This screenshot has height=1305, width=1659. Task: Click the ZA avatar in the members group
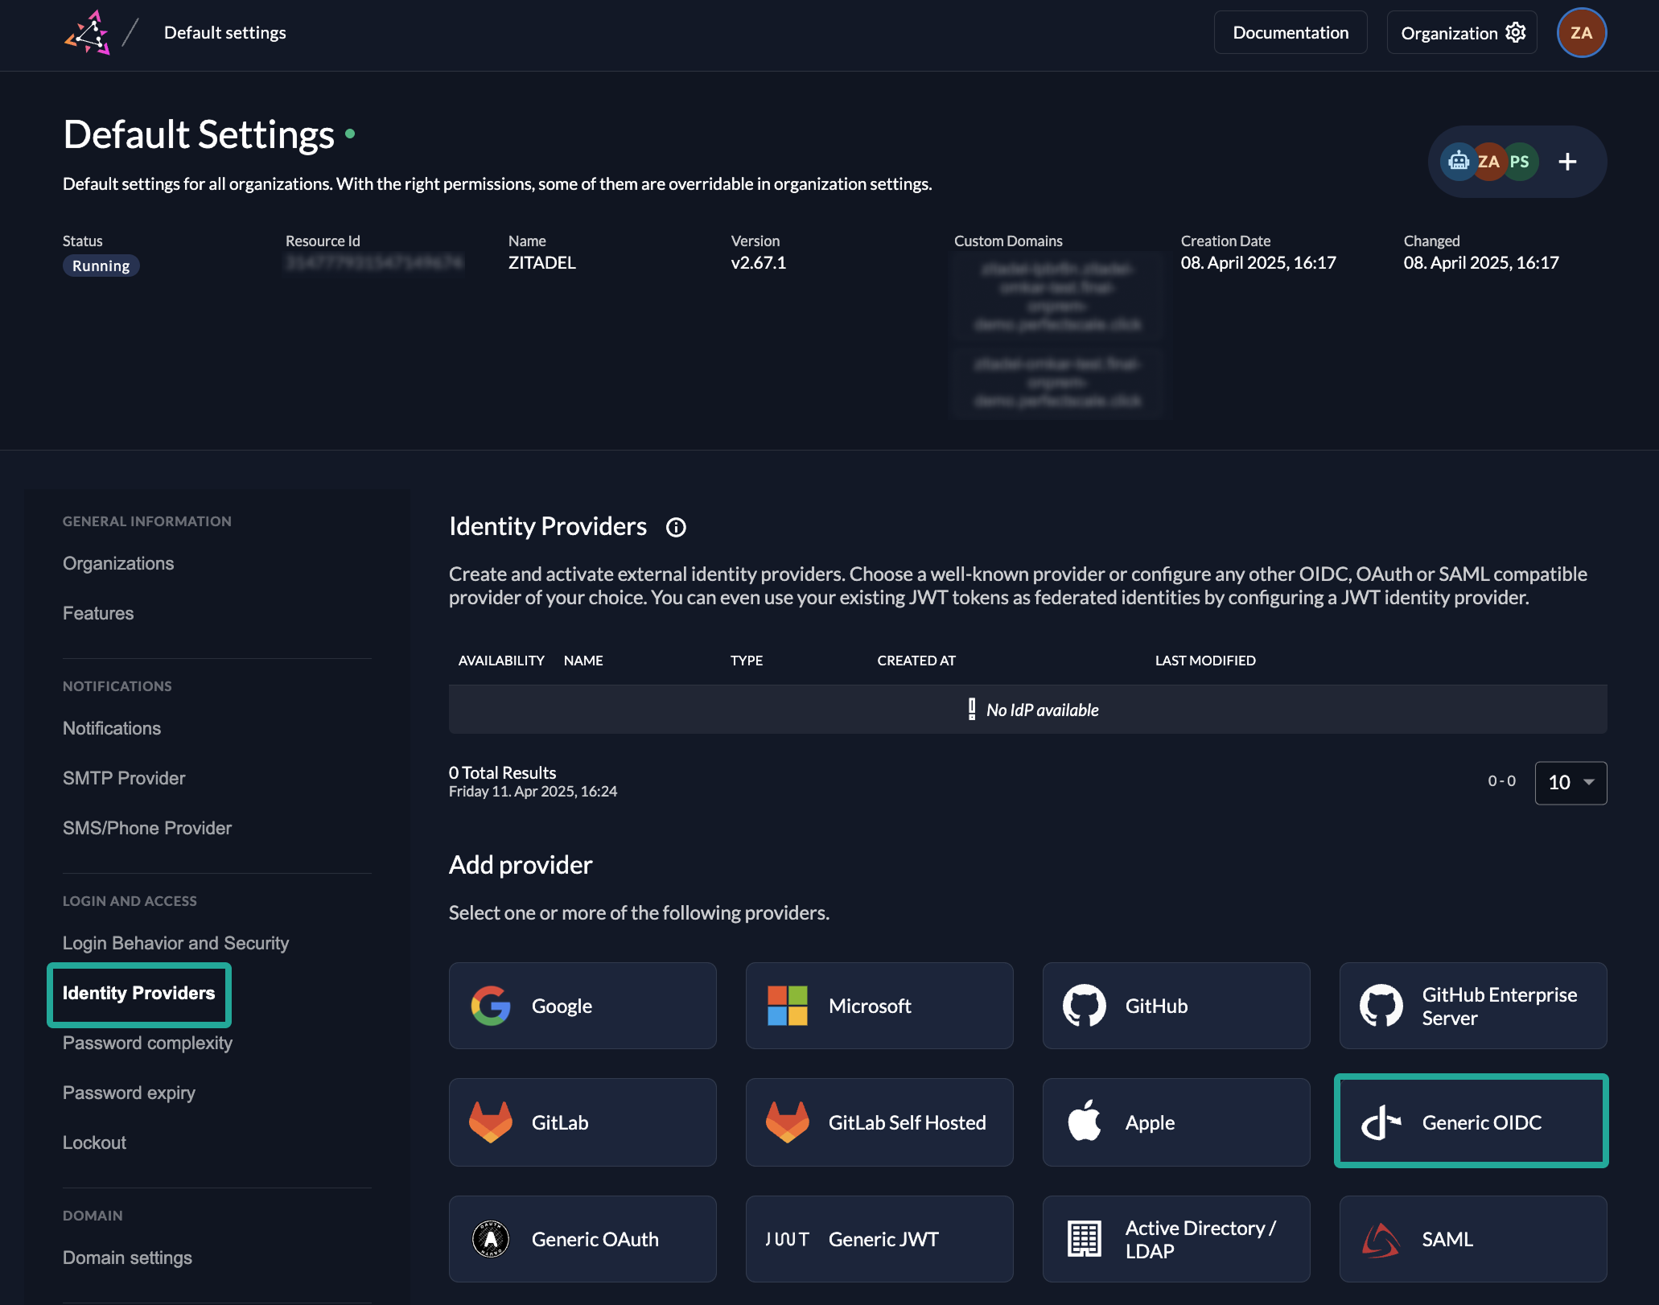point(1488,162)
